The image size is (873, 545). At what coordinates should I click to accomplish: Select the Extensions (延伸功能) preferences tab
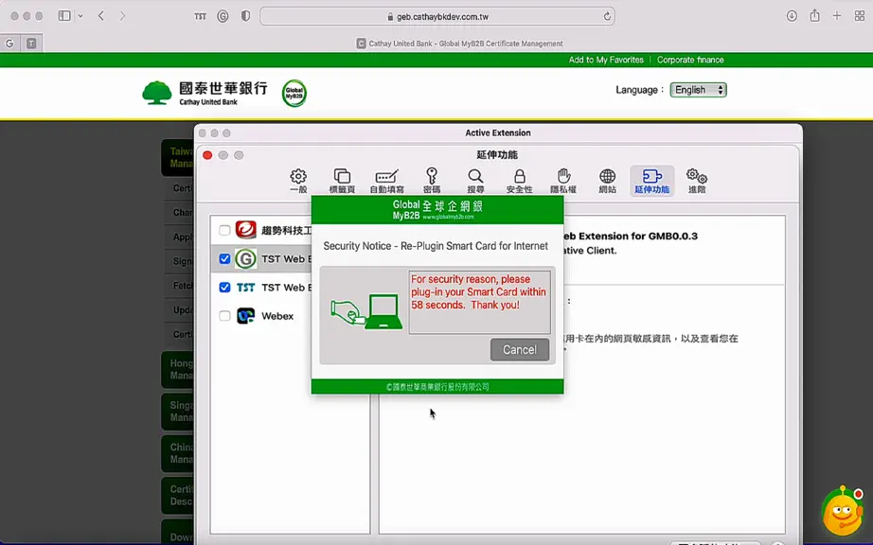[x=652, y=182]
